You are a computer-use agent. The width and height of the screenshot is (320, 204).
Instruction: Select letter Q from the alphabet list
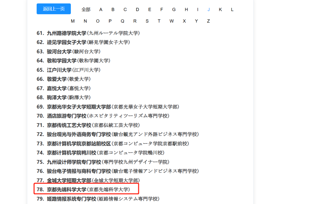click(122, 21)
